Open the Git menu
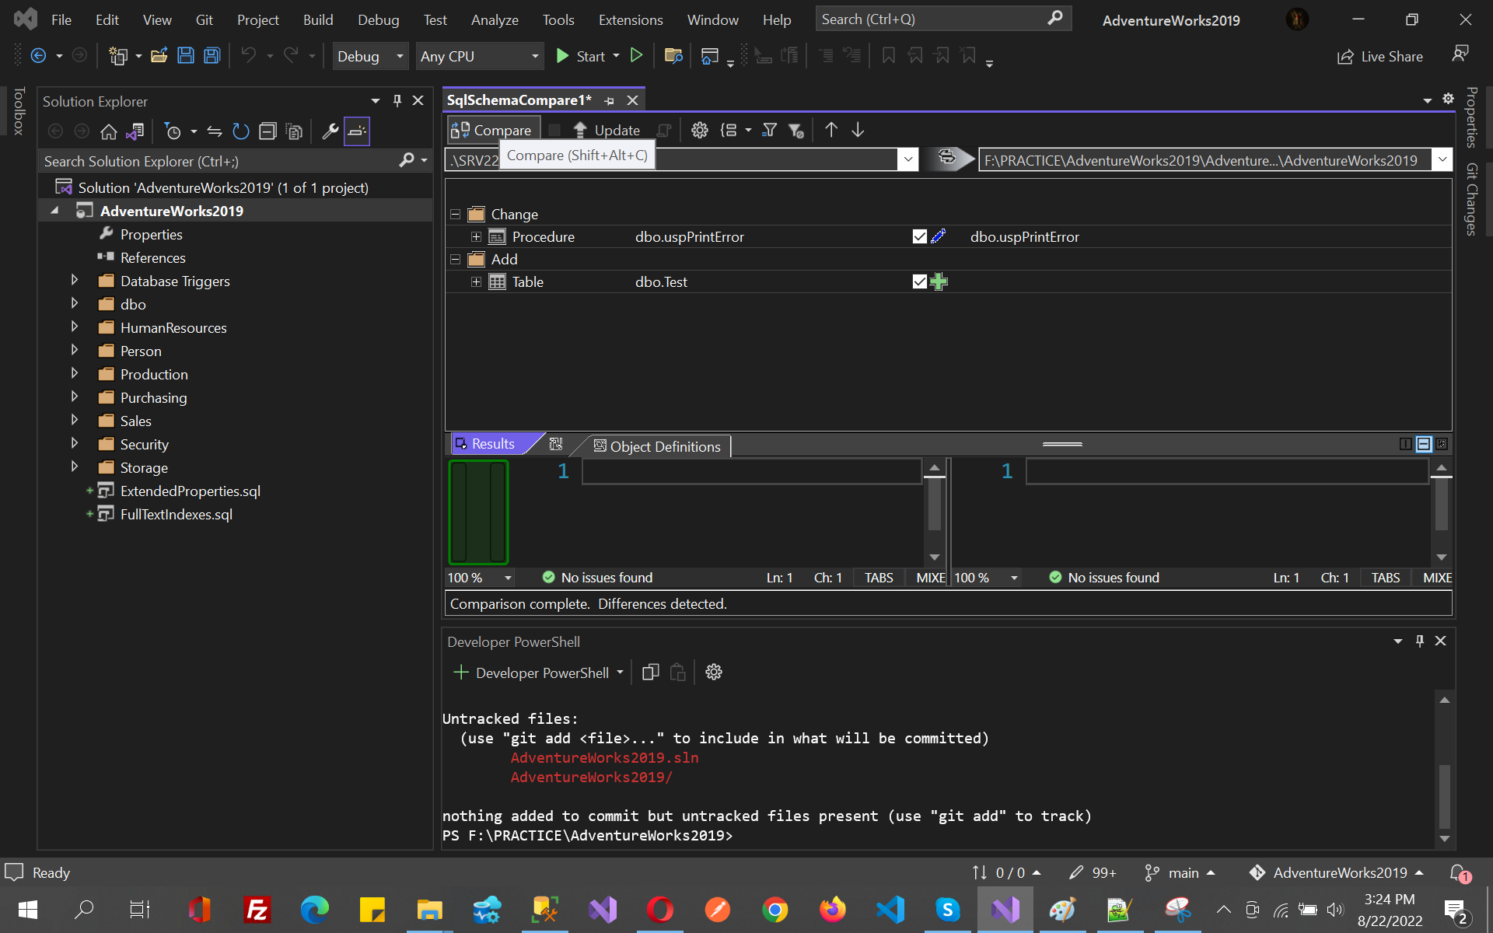Image resolution: width=1493 pixels, height=933 pixels. (204, 19)
